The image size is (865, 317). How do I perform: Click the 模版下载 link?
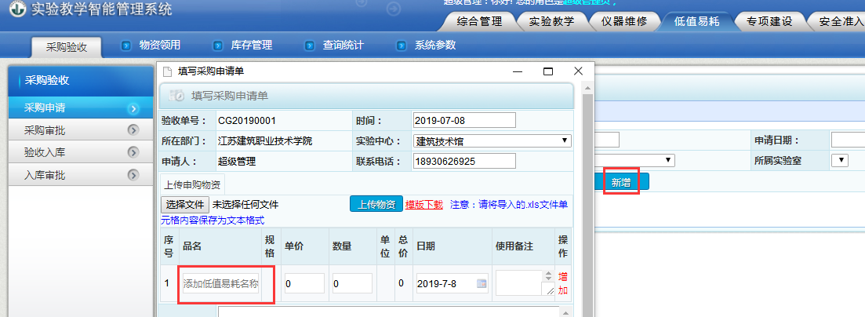click(424, 205)
